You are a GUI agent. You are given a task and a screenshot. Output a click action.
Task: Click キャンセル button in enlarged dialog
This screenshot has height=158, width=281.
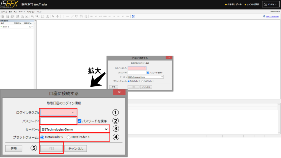click(76, 148)
